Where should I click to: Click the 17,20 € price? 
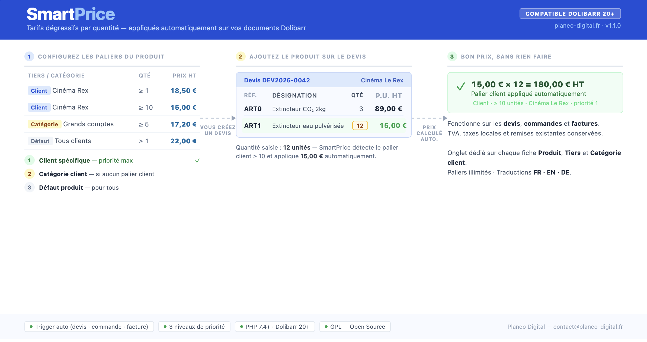(x=184, y=124)
